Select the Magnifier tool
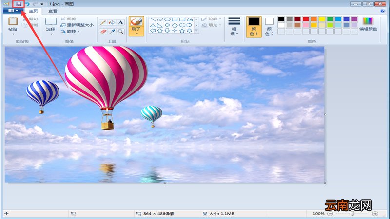390x219 pixels. [x=120, y=31]
